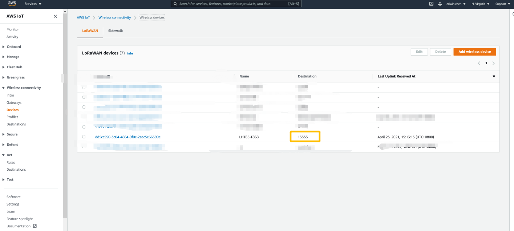Open Destinations under Act section

(x=16, y=170)
